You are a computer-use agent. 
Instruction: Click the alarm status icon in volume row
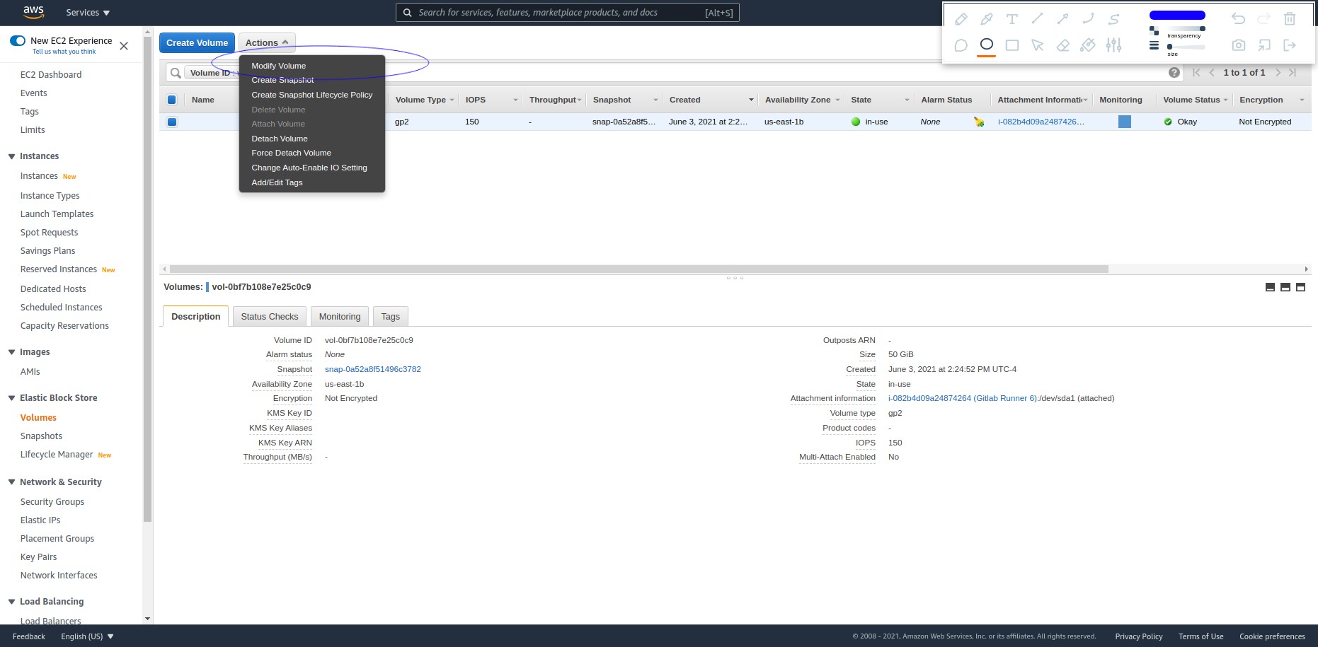[979, 122]
